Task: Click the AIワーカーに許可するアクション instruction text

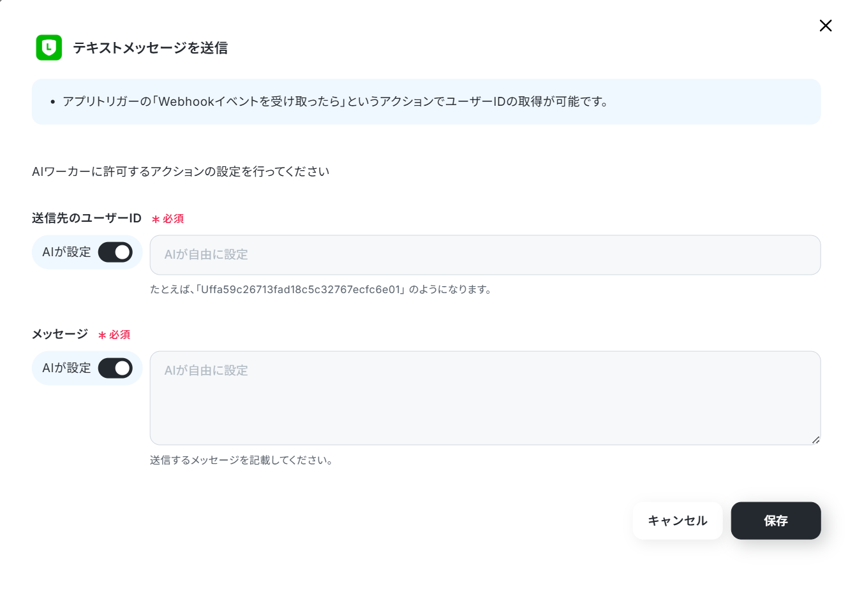Action: 181,171
